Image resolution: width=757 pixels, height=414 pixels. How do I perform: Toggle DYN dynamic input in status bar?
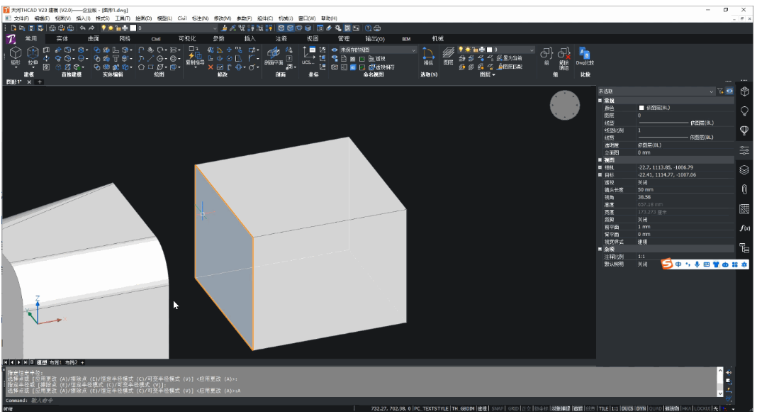[x=641, y=409]
